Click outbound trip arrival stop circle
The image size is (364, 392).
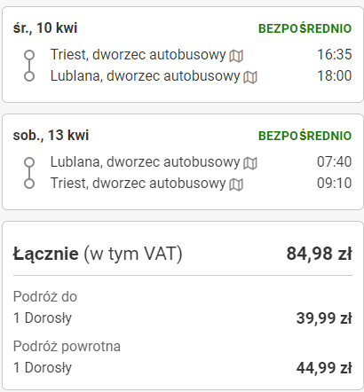(x=29, y=76)
